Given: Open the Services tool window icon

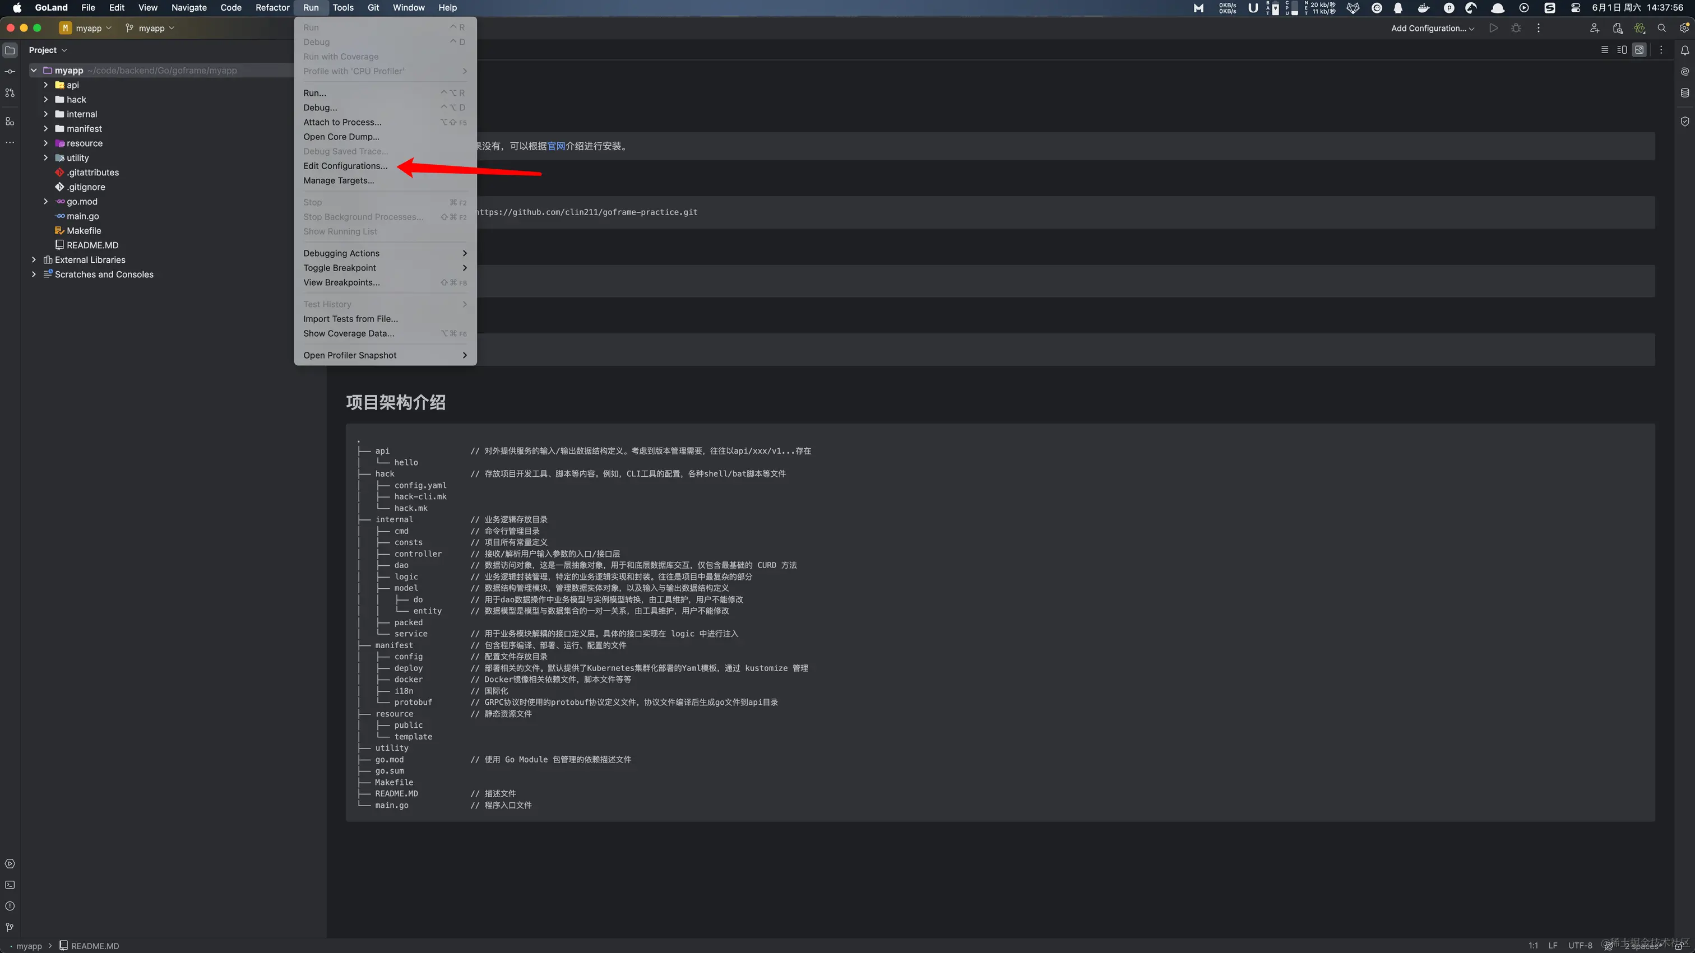Looking at the screenshot, I should coord(10,863).
